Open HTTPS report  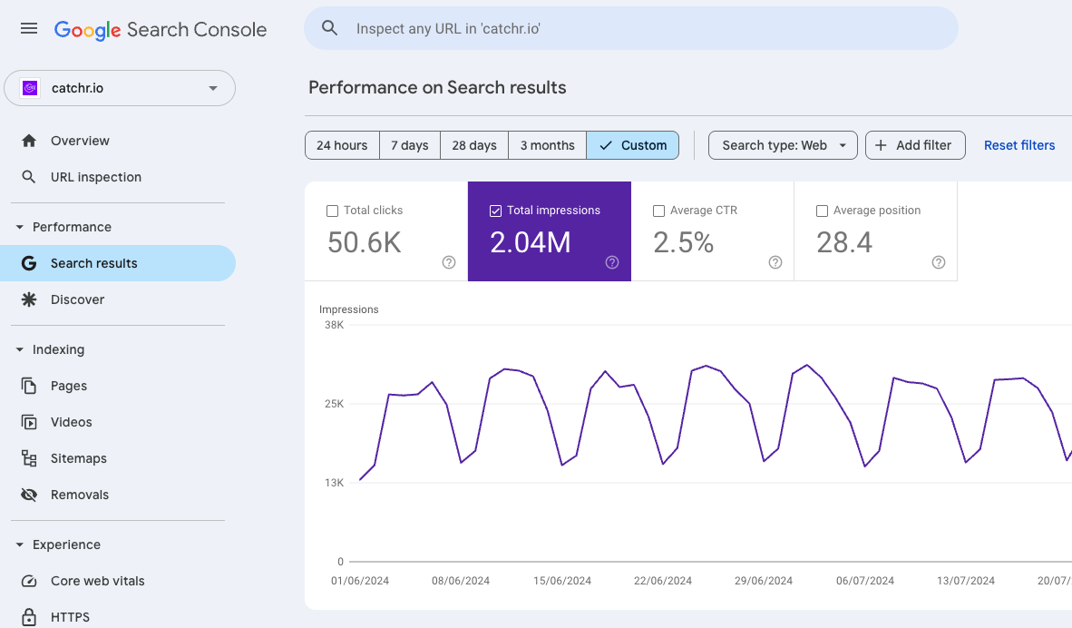click(118, 617)
